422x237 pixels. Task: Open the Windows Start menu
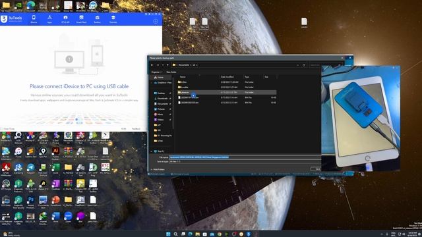click(168, 234)
